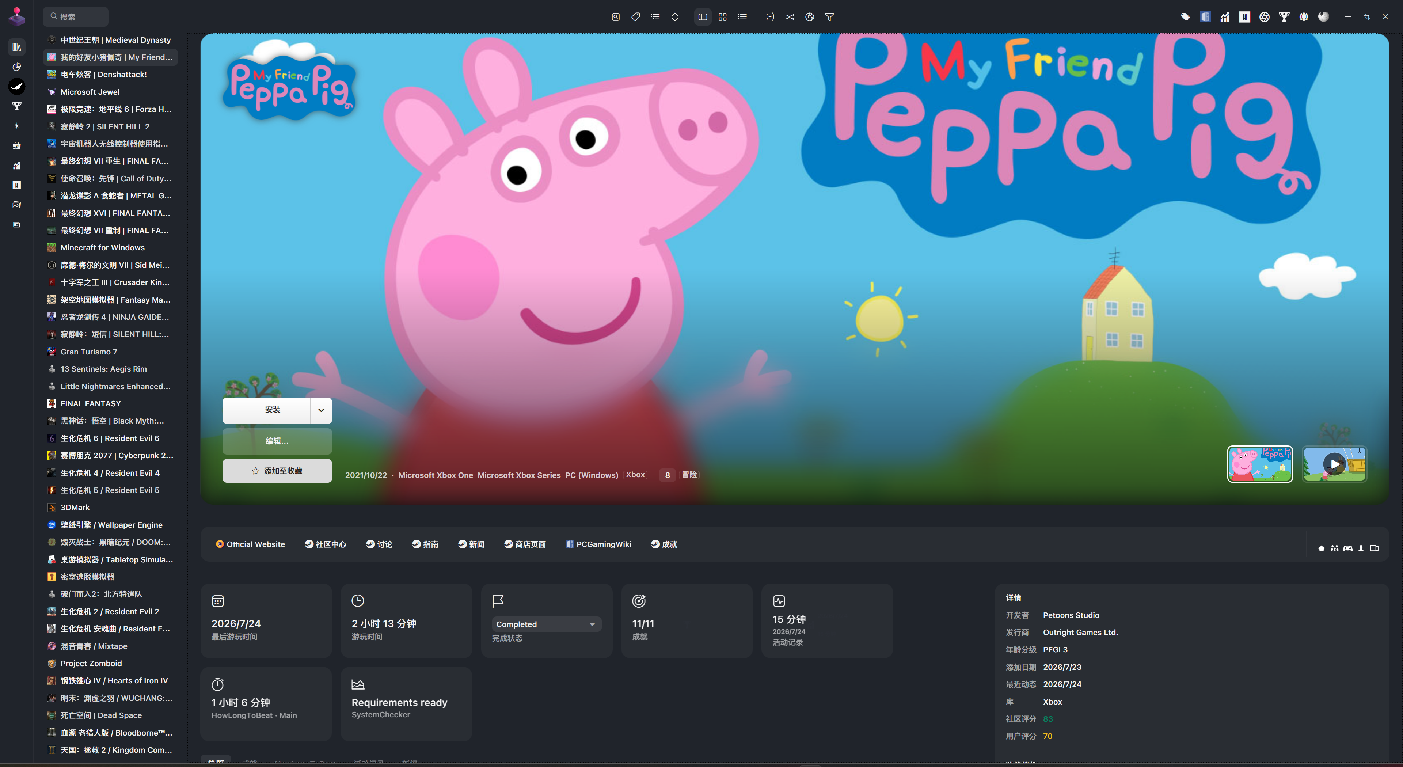Open the 新闻 news link
Image resolution: width=1403 pixels, height=767 pixels.
[471, 544]
